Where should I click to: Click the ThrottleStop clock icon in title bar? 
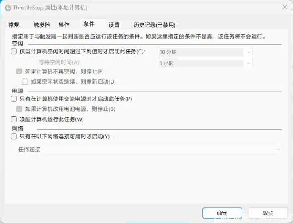pos(8,8)
